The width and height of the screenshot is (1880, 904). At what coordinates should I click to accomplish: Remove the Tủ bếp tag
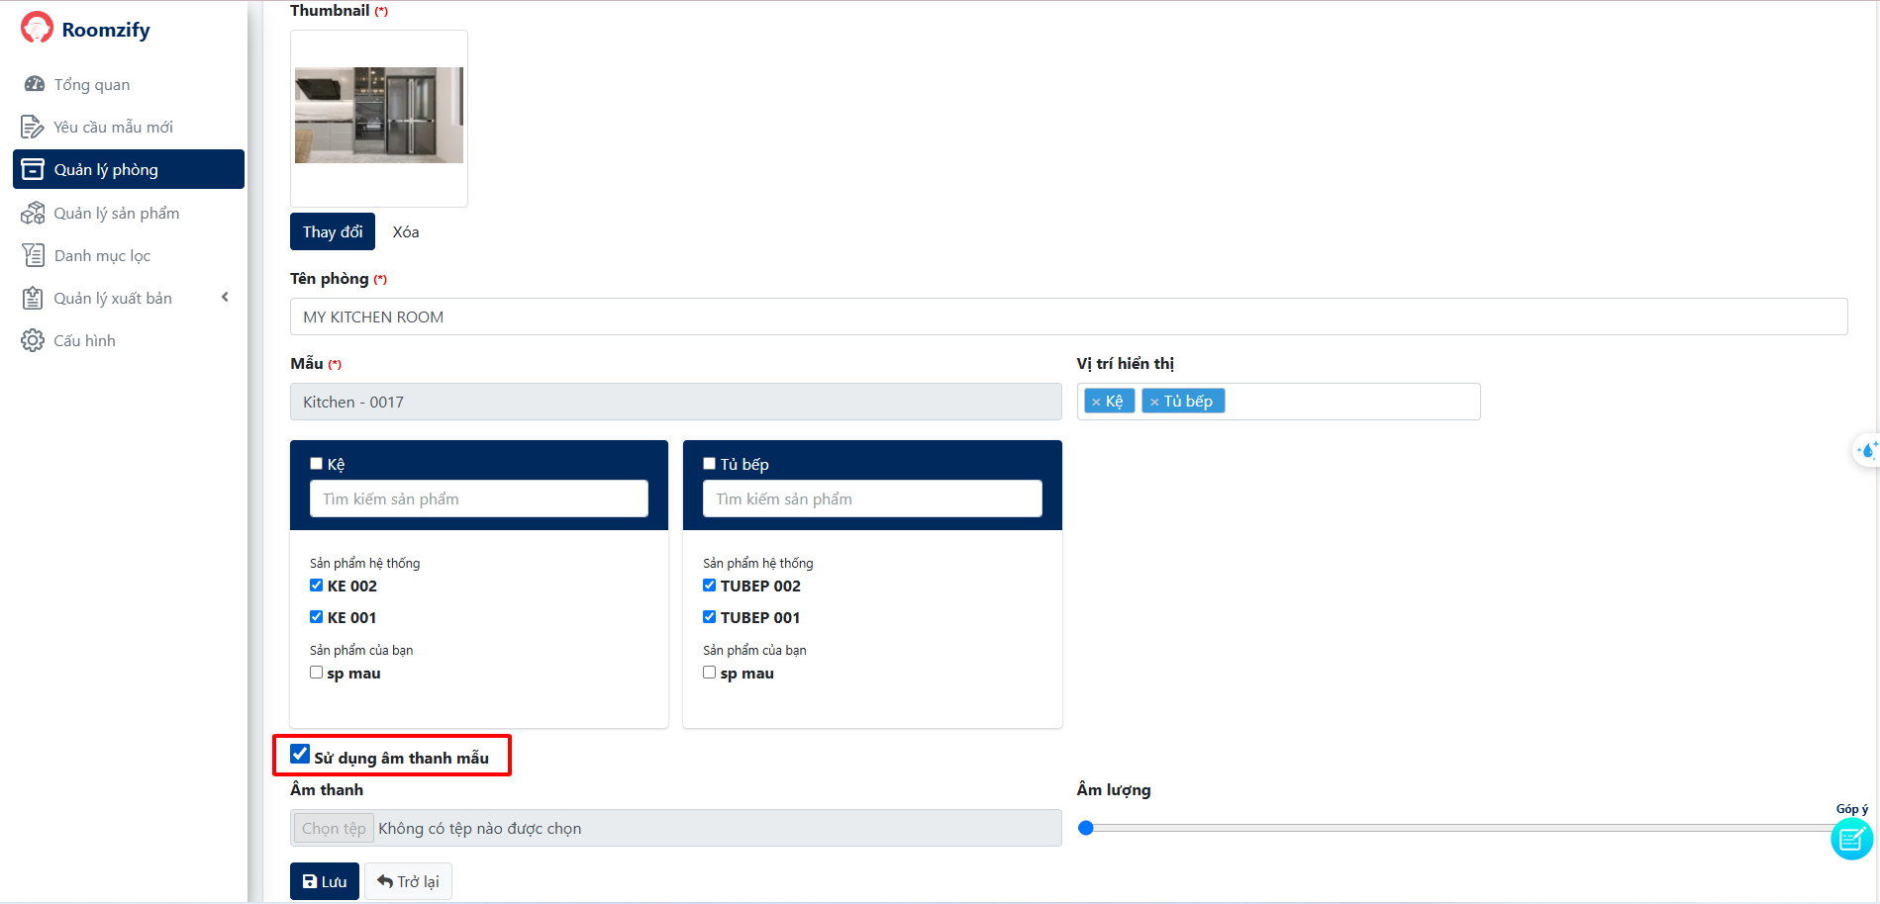click(1154, 402)
